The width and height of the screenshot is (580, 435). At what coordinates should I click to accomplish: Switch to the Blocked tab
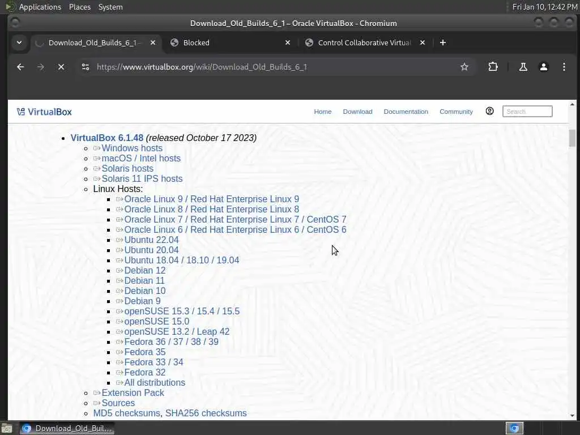pos(231,42)
